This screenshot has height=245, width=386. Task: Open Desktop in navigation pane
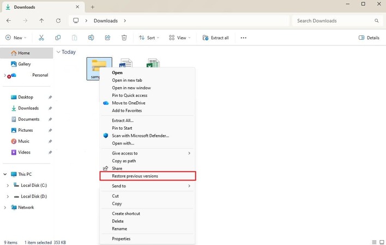coord(26,97)
